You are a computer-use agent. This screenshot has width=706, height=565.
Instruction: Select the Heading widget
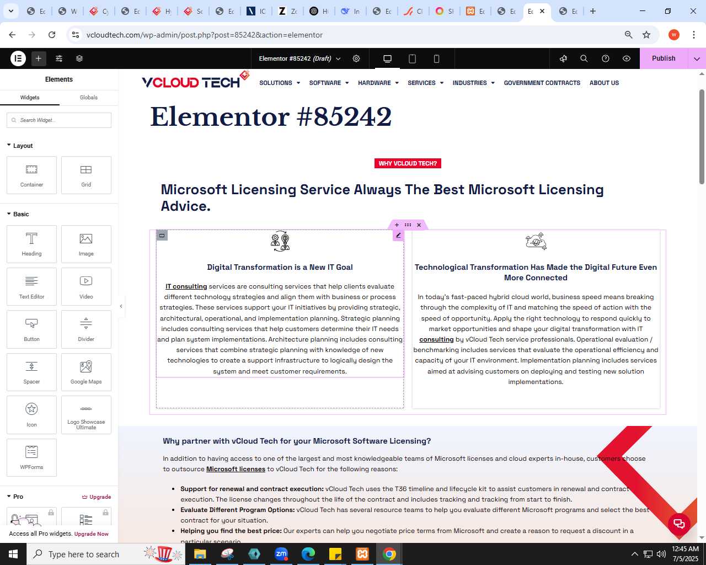tap(31, 244)
